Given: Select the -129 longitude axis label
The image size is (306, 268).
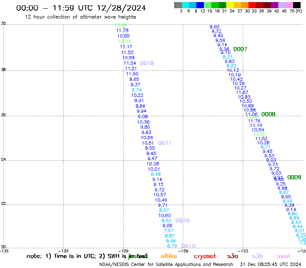Looking at the screenshot, I should tap(123, 251).
